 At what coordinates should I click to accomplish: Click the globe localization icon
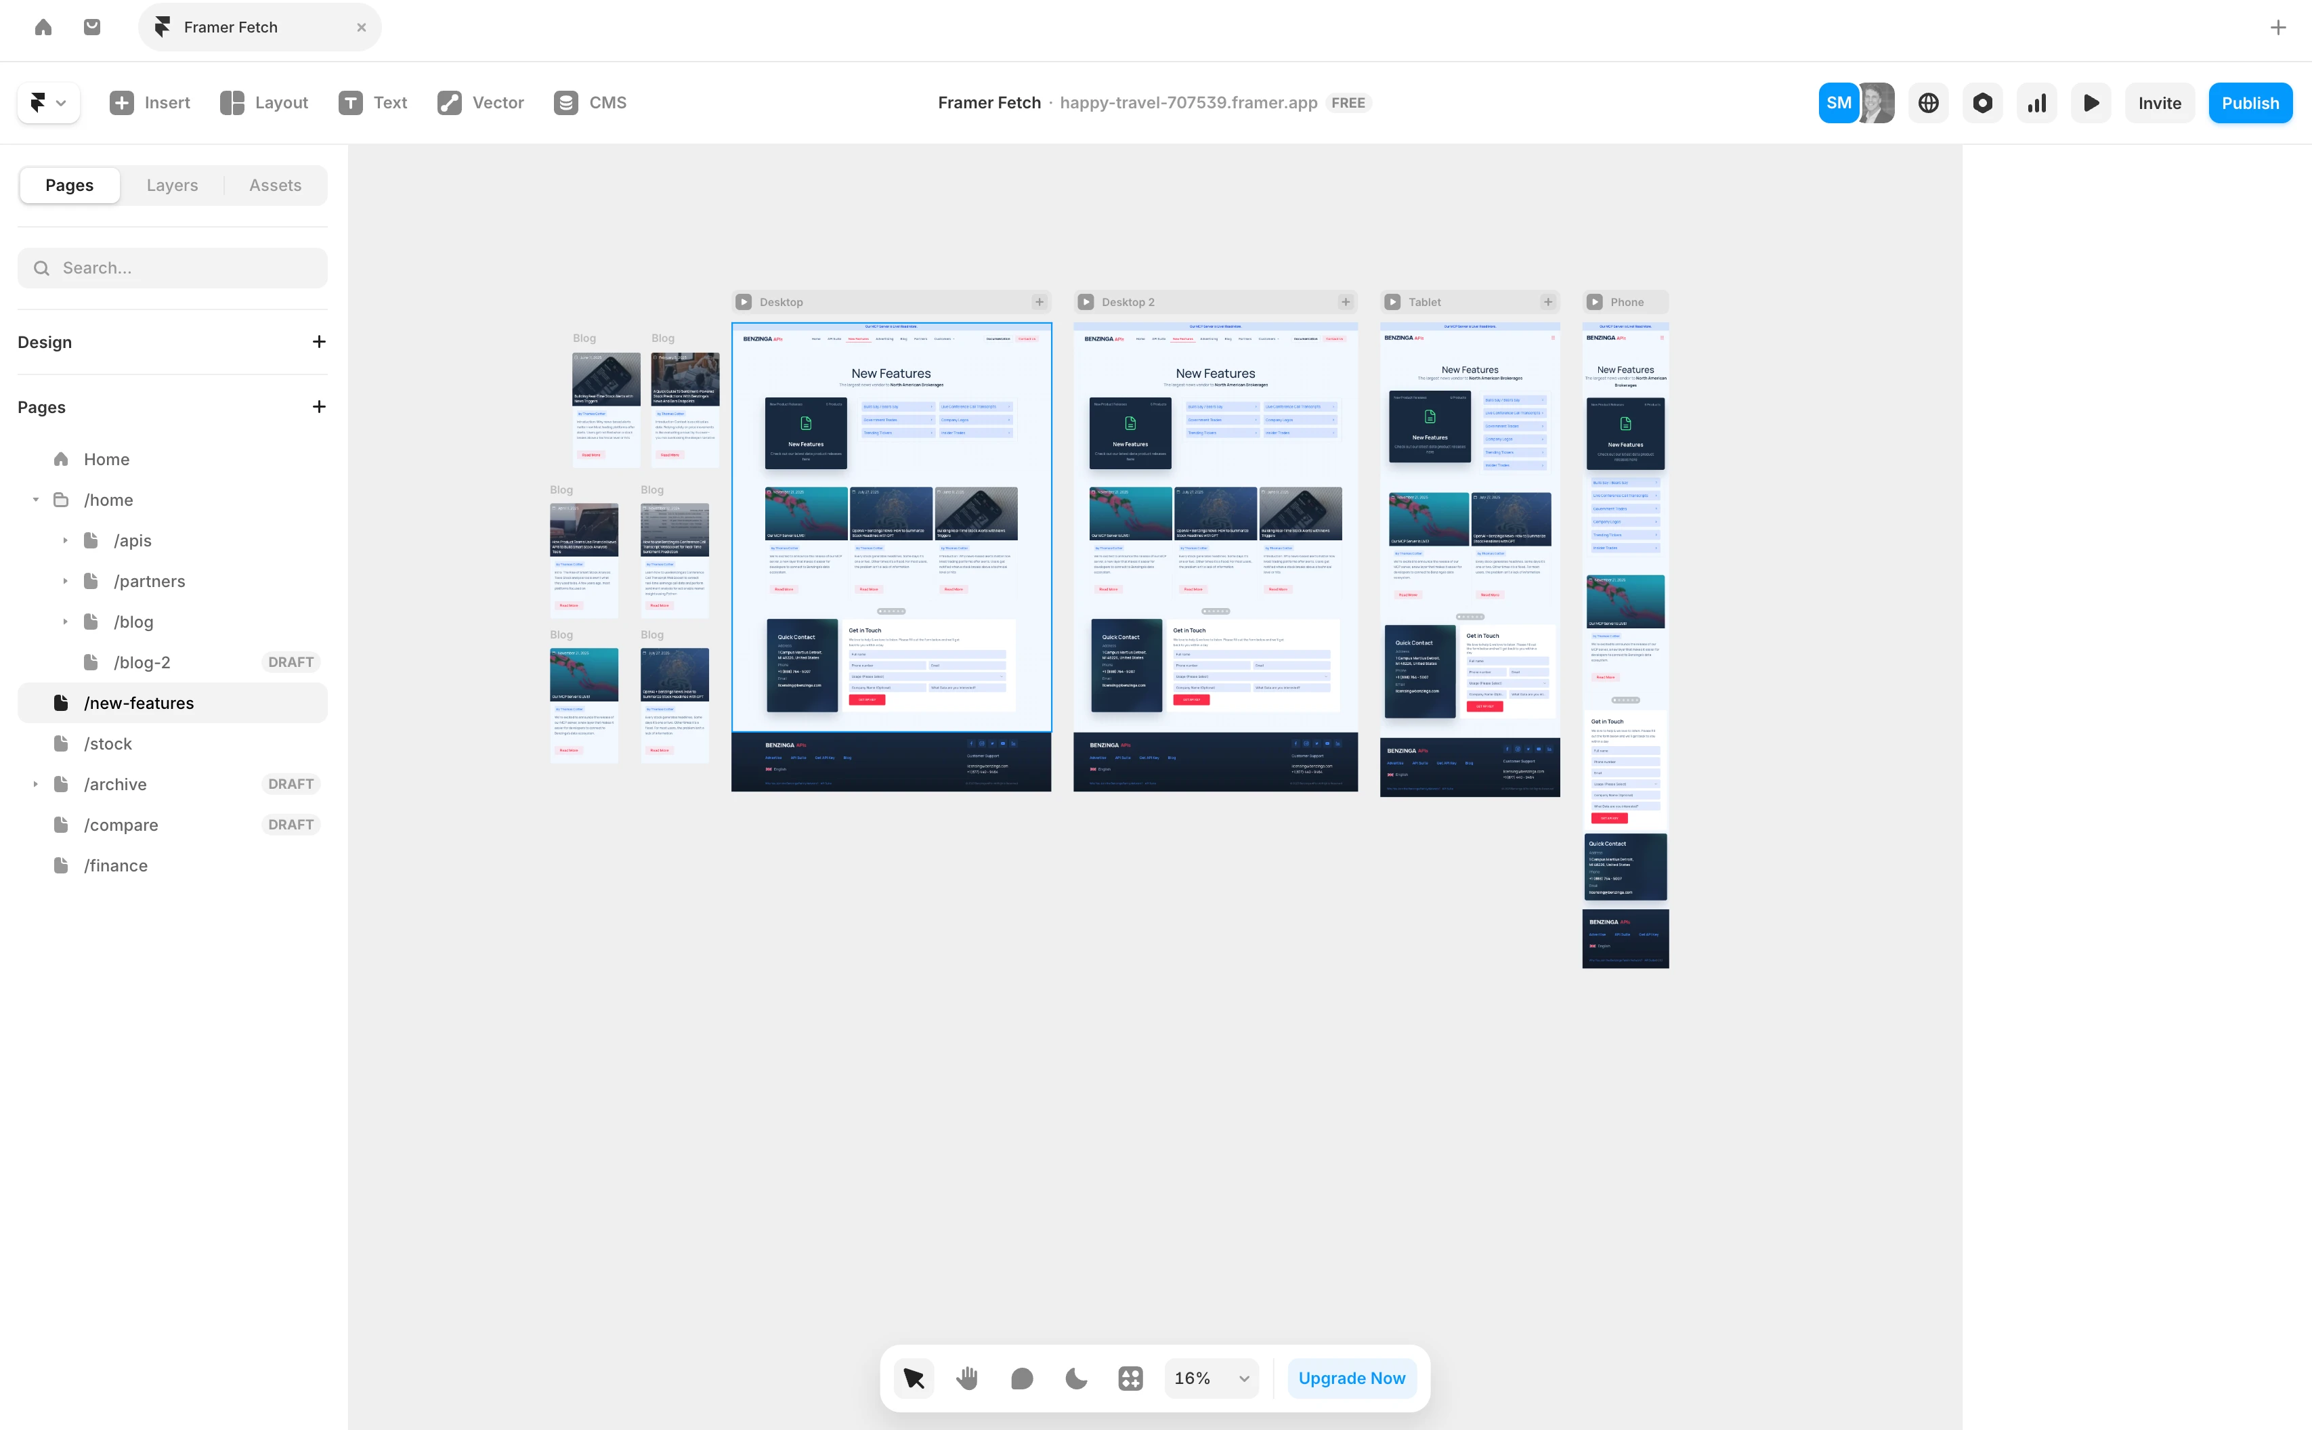pyautogui.click(x=1928, y=103)
